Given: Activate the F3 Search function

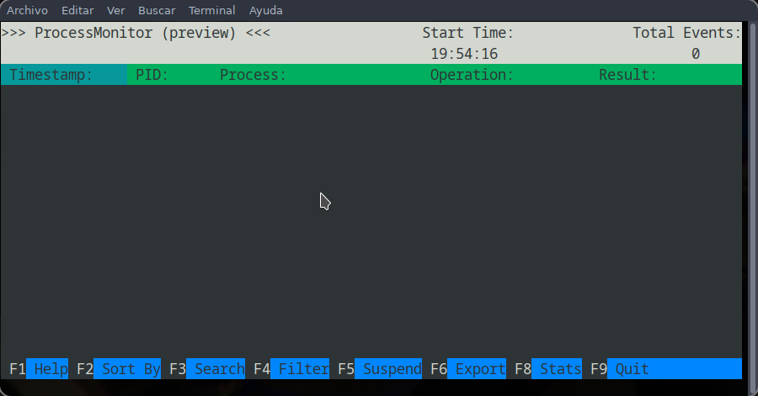Looking at the screenshot, I should [x=207, y=368].
